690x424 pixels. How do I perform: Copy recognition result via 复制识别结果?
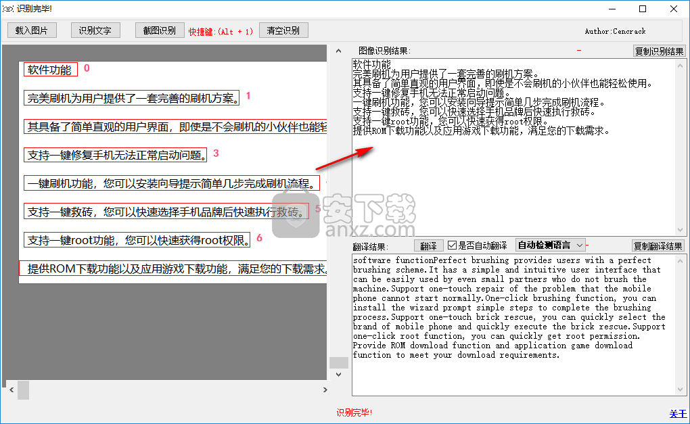click(659, 51)
